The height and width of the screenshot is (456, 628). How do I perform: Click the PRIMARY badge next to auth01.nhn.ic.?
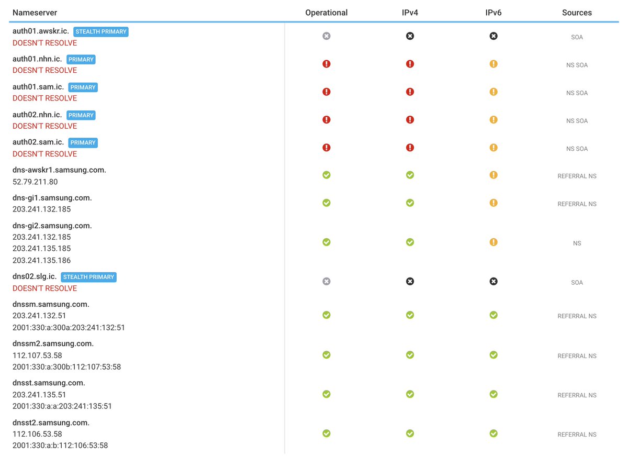coord(81,60)
